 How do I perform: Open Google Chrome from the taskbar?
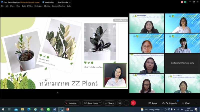click(42, 110)
